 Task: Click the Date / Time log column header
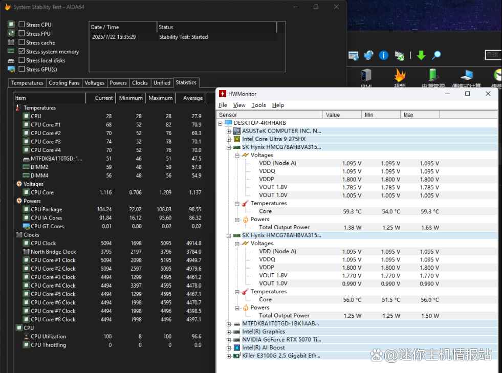coord(123,27)
